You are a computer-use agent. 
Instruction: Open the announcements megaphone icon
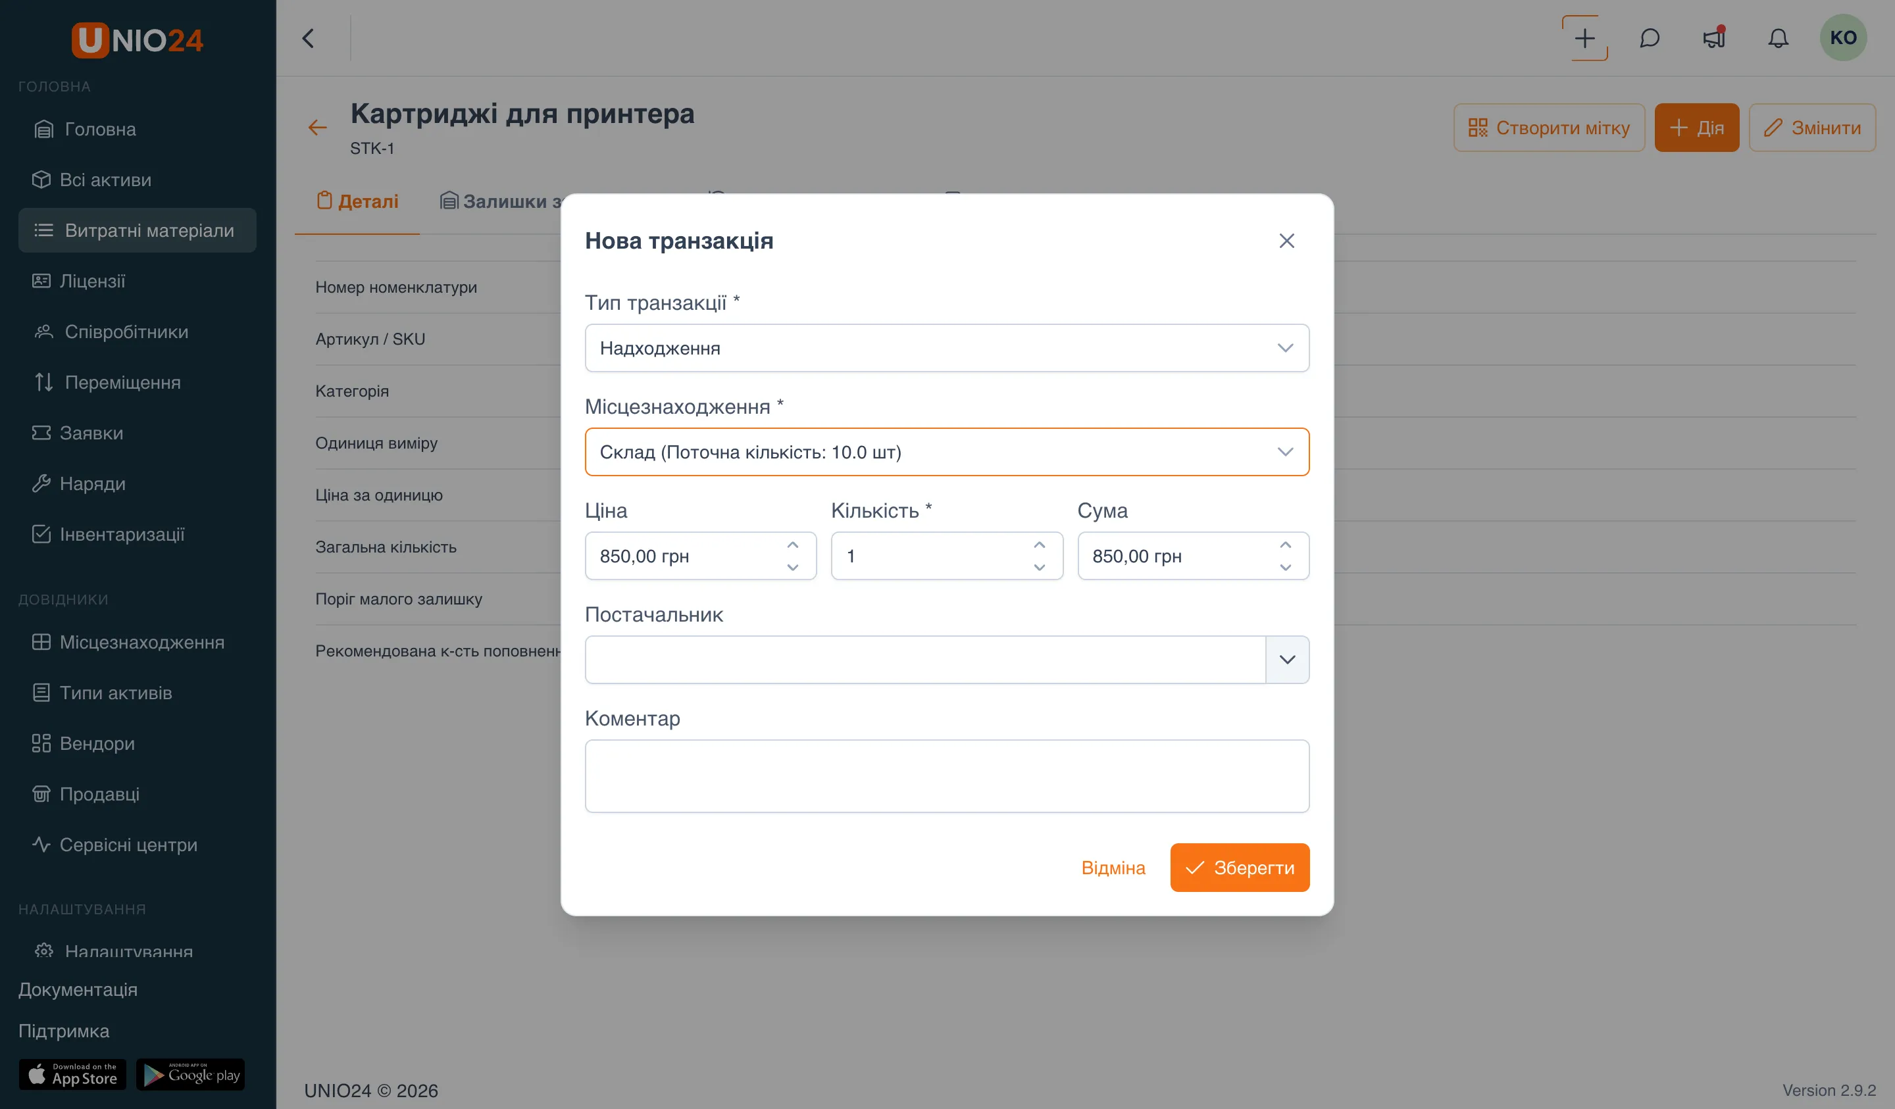(1714, 37)
